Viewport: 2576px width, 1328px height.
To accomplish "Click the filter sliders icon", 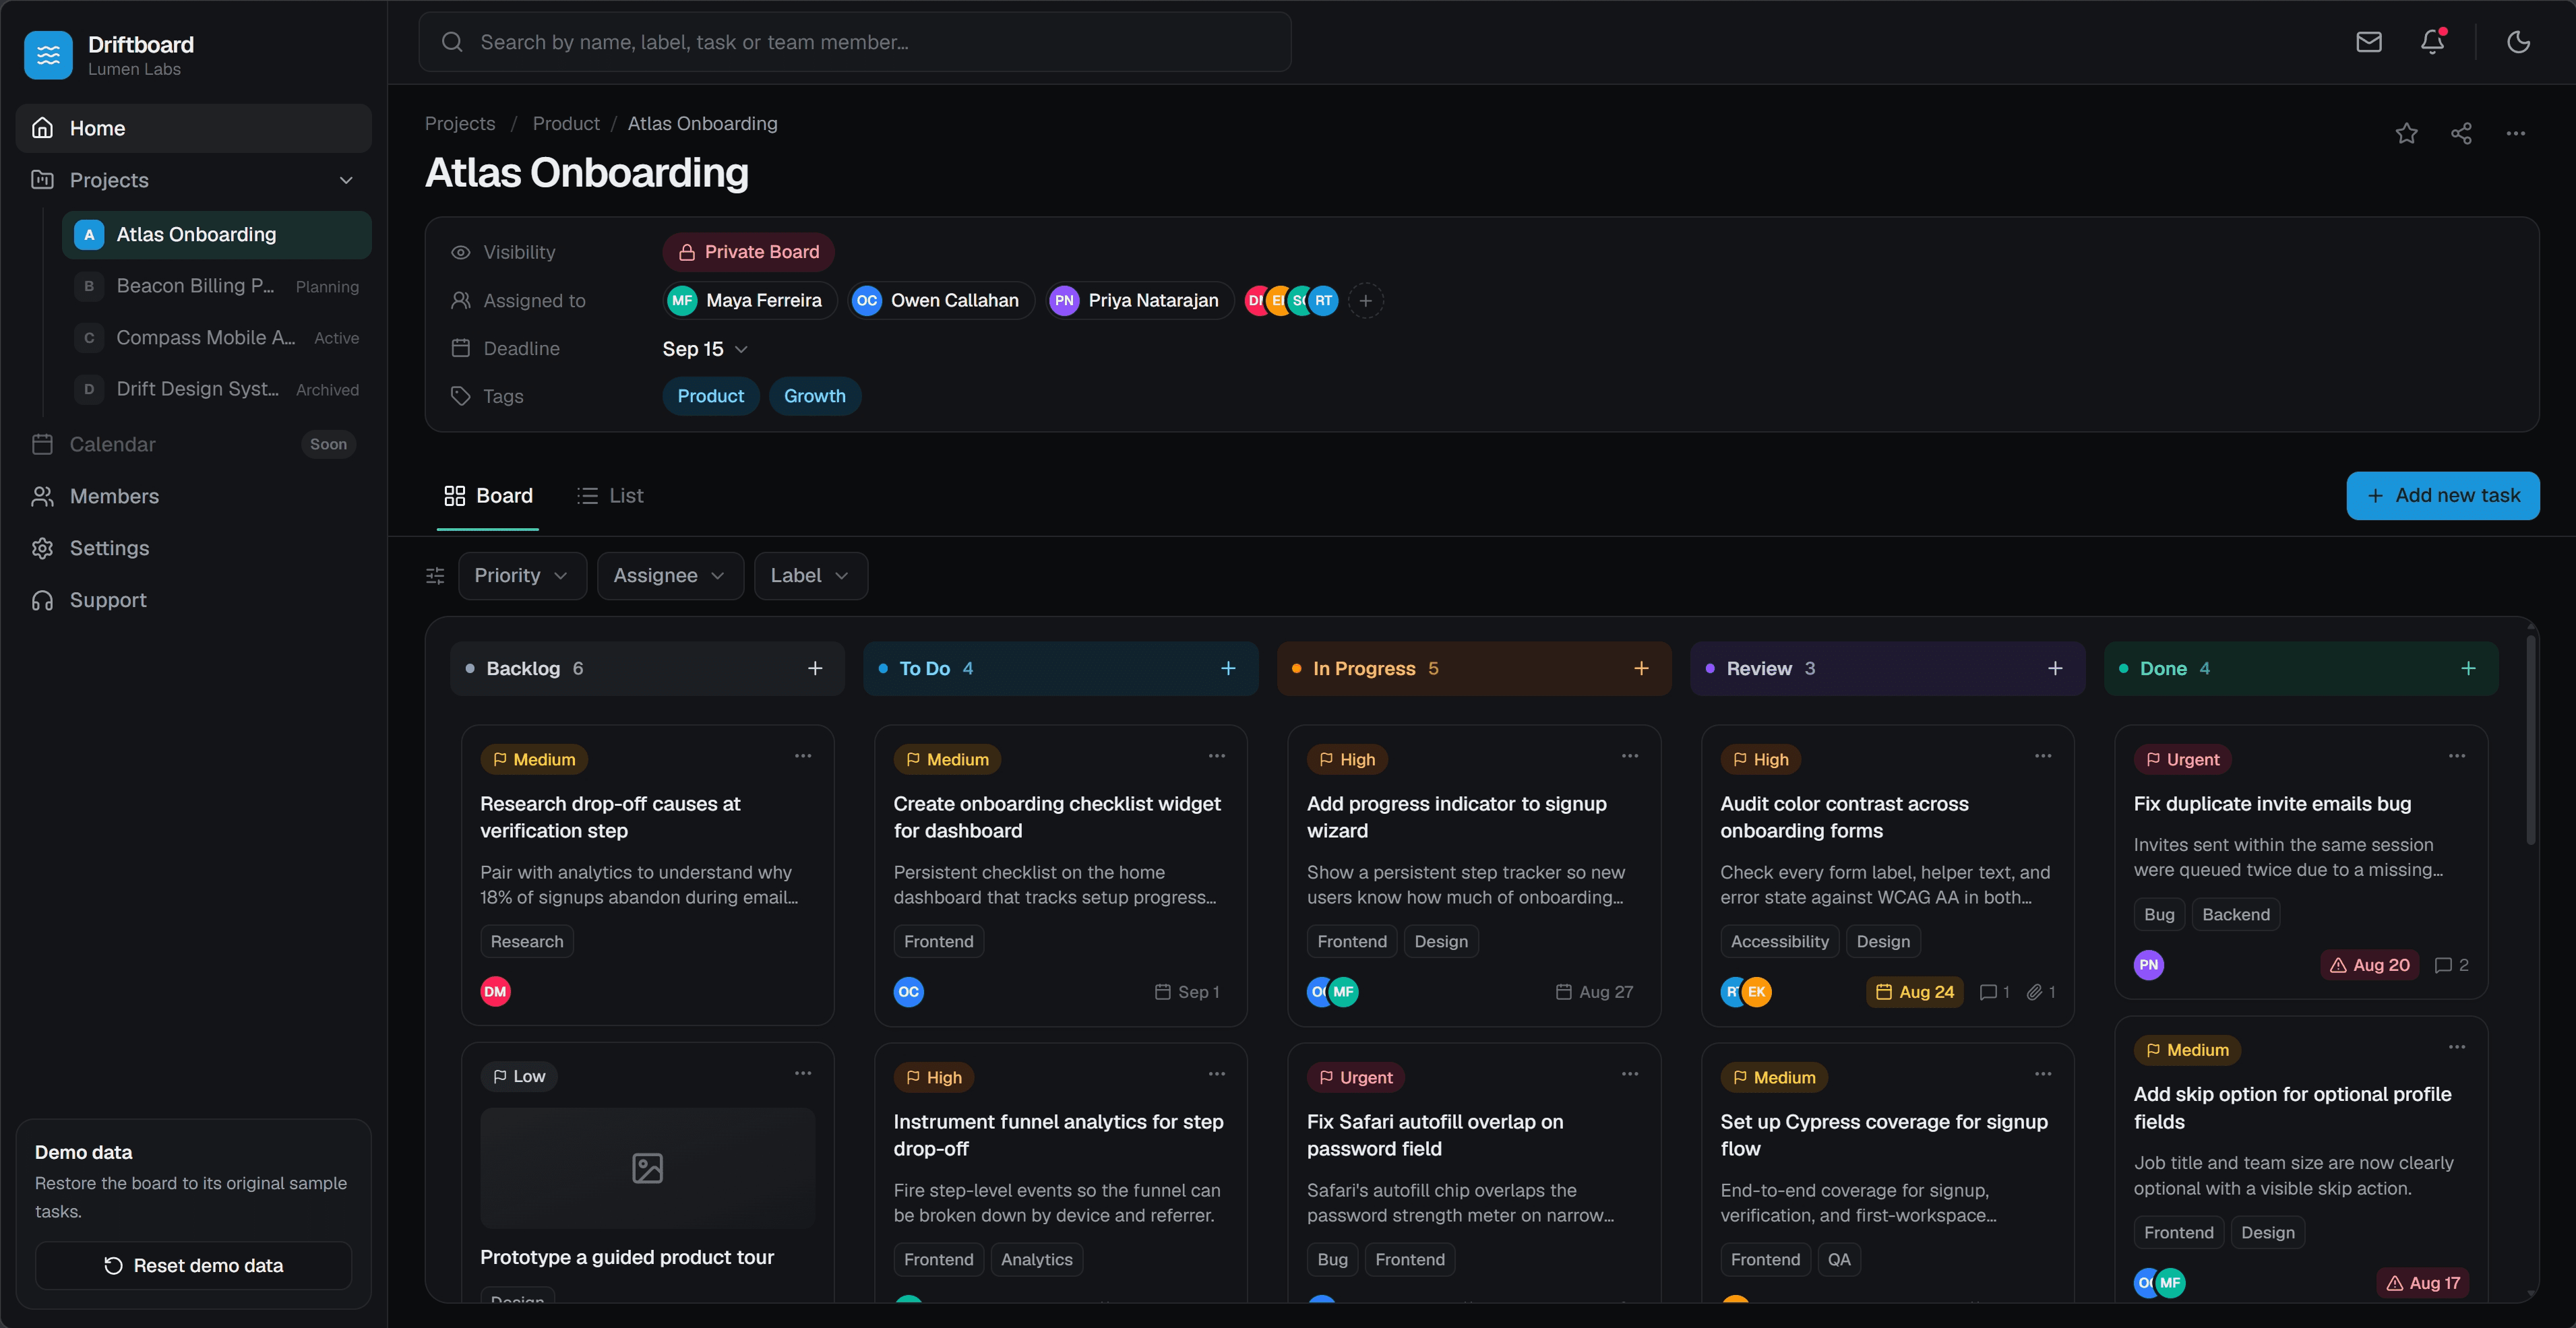I will pyautogui.click(x=435, y=575).
